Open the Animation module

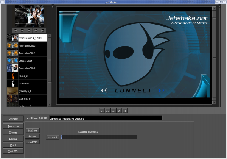(x=13, y=126)
